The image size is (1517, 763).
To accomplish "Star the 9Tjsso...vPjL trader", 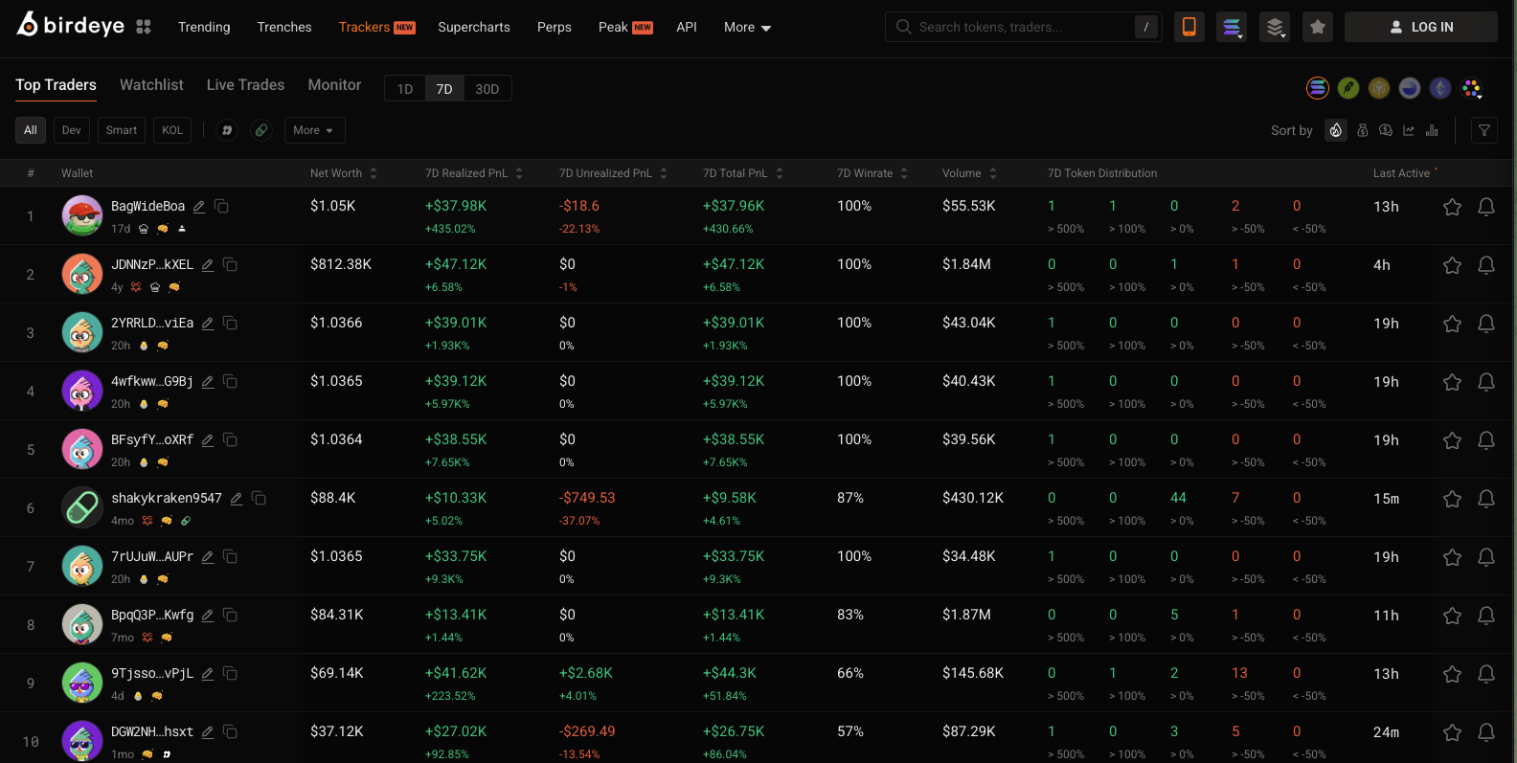I will tap(1452, 674).
